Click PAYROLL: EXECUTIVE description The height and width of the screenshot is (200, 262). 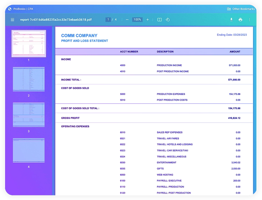pos(169,181)
